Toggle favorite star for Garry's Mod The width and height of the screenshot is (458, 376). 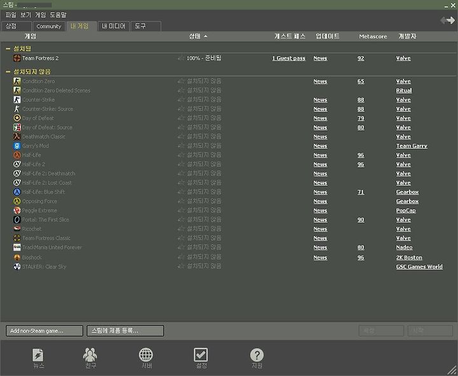click(x=181, y=146)
